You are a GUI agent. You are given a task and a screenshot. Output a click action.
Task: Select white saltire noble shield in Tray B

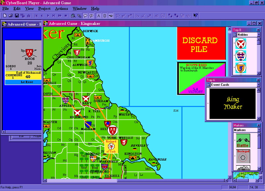tap(241, 44)
